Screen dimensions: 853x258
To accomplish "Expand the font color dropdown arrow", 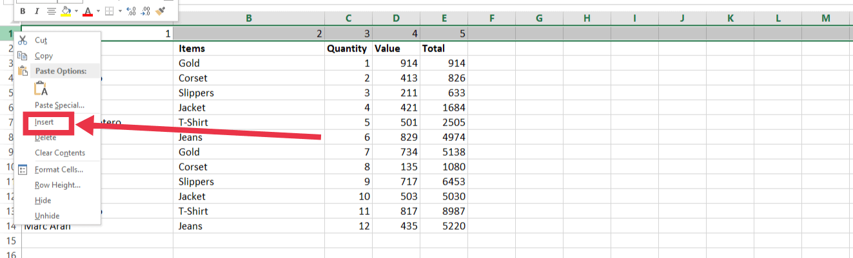I will [98, 11].
